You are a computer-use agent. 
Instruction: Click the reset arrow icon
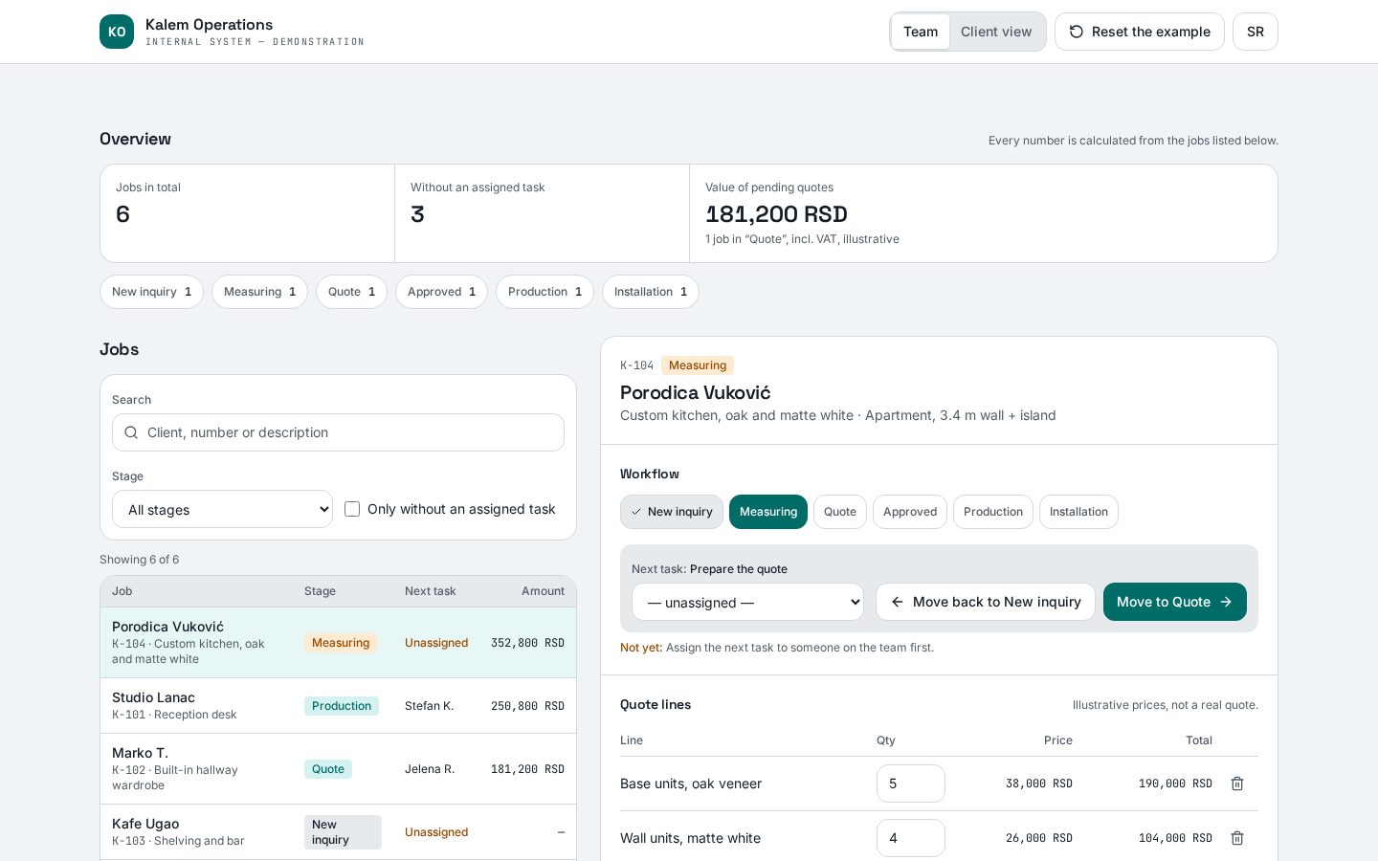point(1077,32)
